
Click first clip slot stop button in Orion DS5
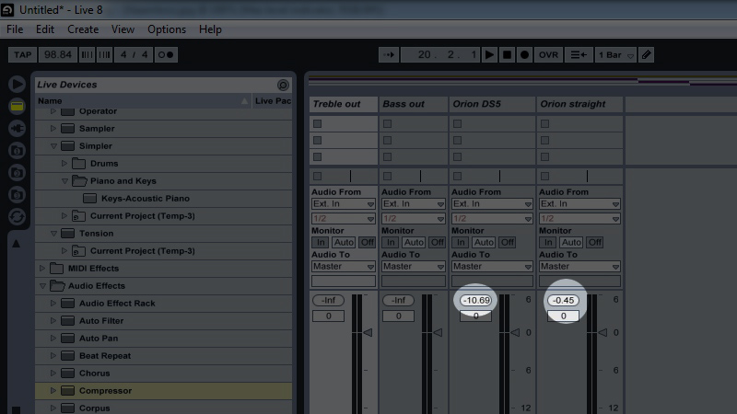click(457, 124)
